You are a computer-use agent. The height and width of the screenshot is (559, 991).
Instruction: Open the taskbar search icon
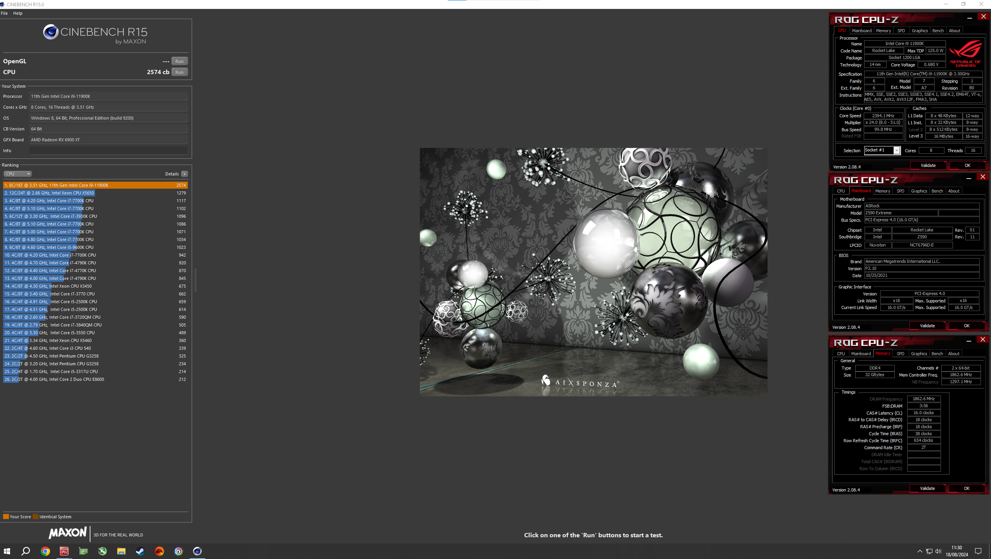[26, 551]
